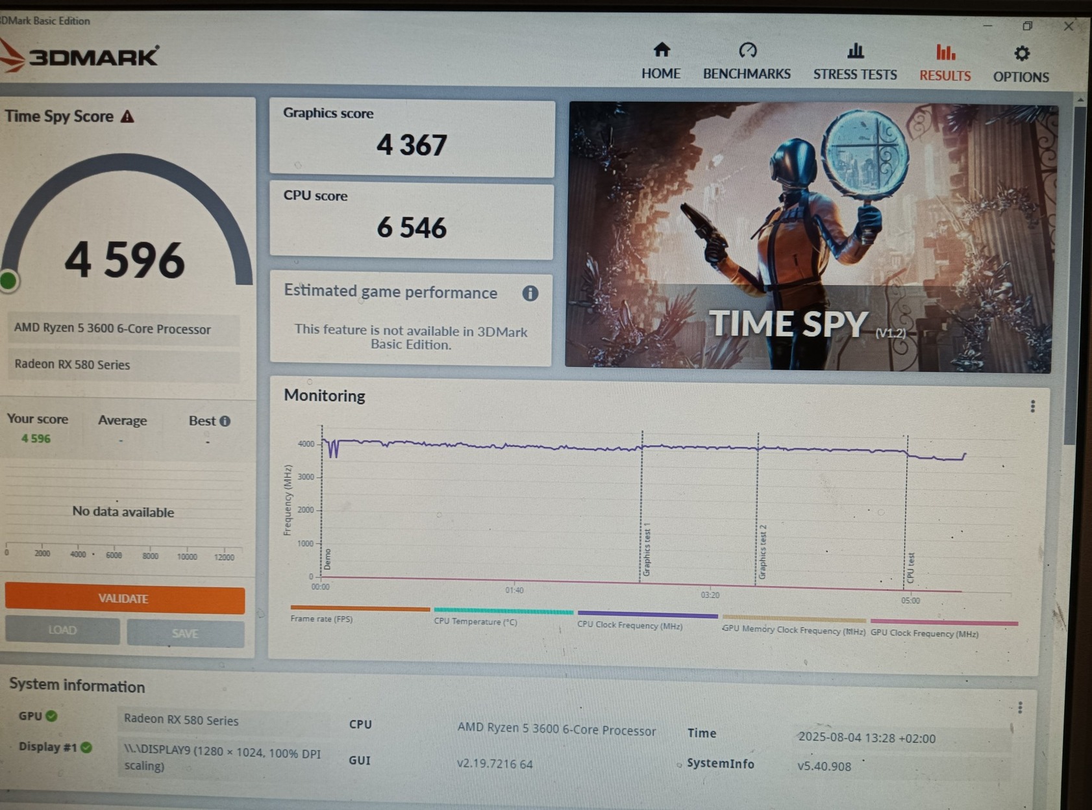1092x810 pixels.
Task: Click the Graphics score value 4 367
Action: tap(412, 145)
